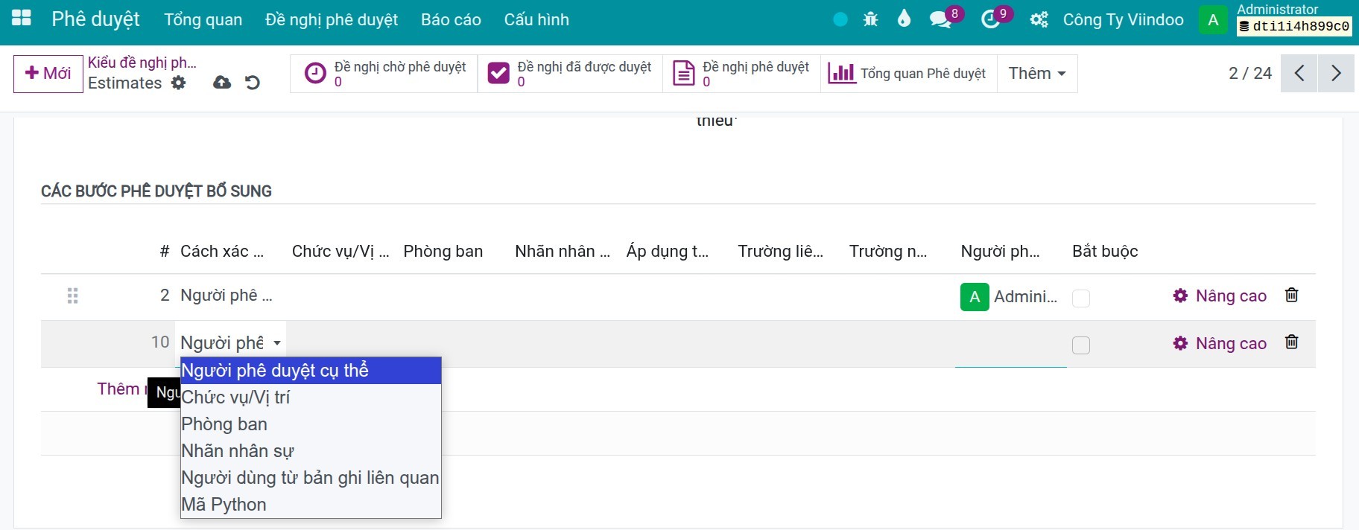This screenshot has height=530, width=1359.
Task: Open the Cấu hình menu
Action: point(536,19)
